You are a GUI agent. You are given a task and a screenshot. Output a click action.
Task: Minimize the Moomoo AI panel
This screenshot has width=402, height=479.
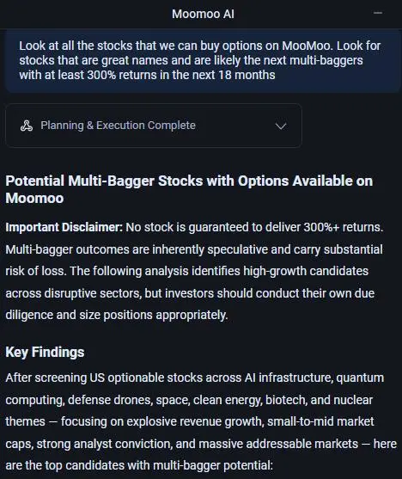[x=378, y=13]
